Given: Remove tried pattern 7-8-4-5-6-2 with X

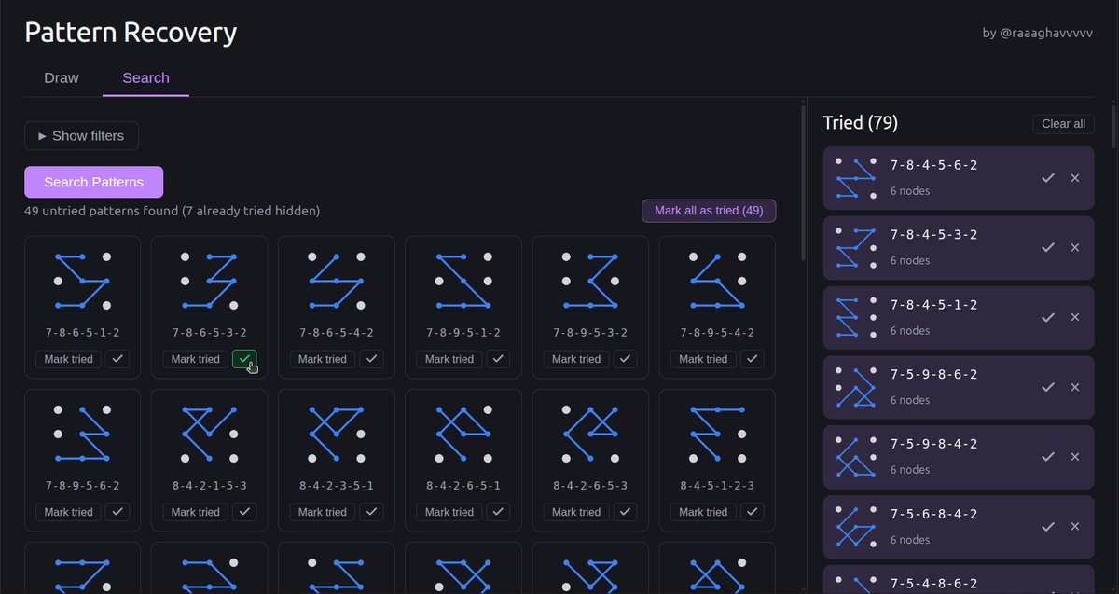Looking at the screenshot, I should (x=1075, y=177).
